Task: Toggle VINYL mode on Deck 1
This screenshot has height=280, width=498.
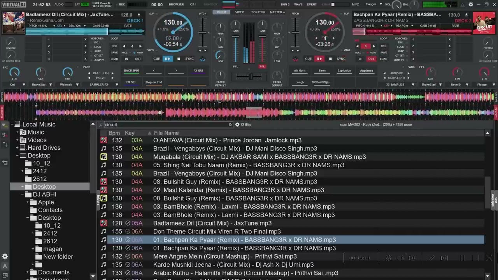Action: (x=151, y=50)
